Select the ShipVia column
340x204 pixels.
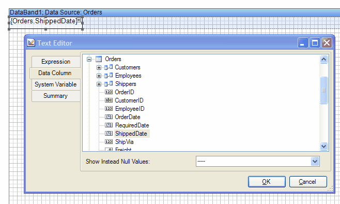(124, 142)
